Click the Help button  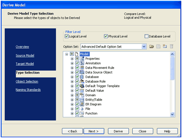167,131
